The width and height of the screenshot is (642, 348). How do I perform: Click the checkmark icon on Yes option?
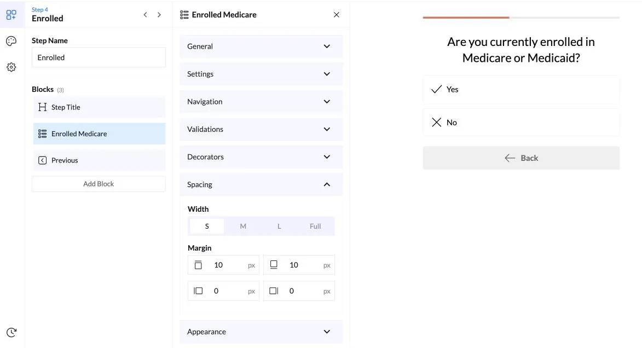(436, 89)
